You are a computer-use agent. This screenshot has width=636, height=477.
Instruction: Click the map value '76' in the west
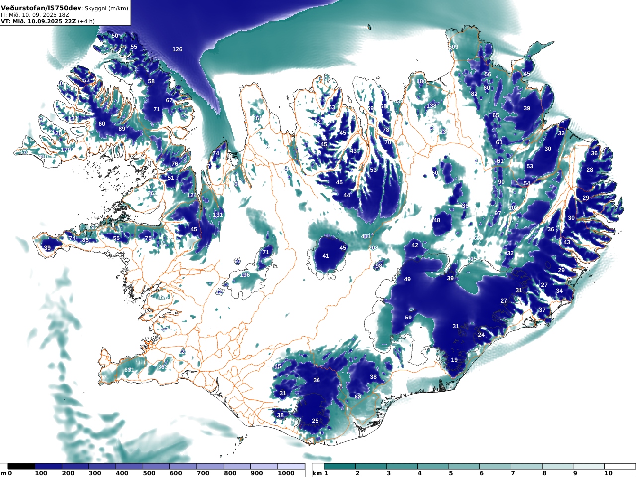coord(175,164)
